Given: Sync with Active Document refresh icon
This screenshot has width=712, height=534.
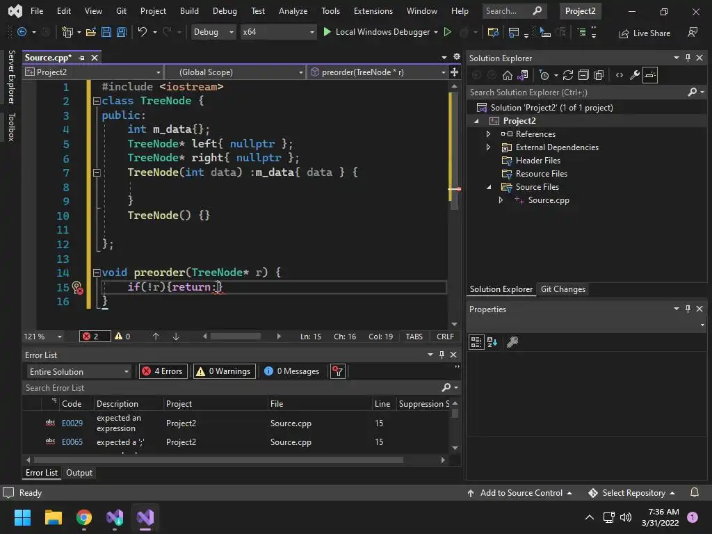Looking at the screenshot, I should tap(568, 75).
